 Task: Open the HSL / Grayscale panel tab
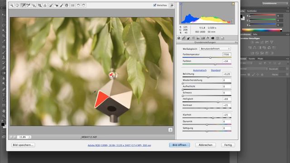[193, 38]
